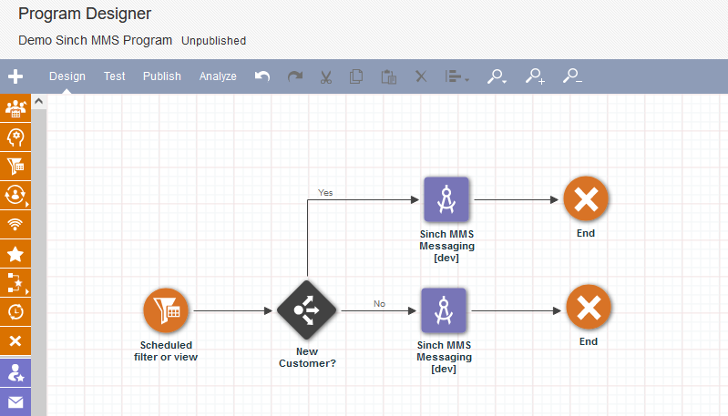Select Sinch MMS Messaging node on Yes branch
Screen dimensions: 728x416
(x=446, y=199)
